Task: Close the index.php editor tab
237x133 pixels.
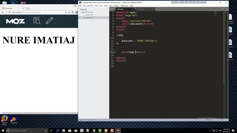Action: click(133, 9)
